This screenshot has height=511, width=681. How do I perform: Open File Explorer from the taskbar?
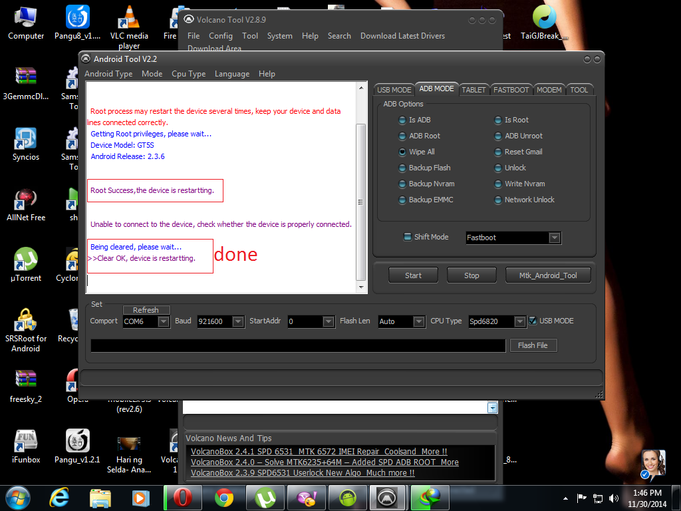tap(100, 498)
